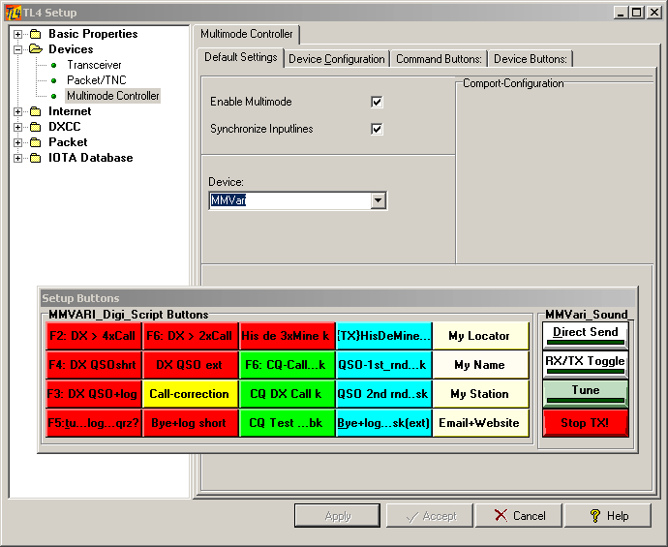Click the {TX}HisDeMine... cyan button
668x547 pixels.
(x=383, y=336)
